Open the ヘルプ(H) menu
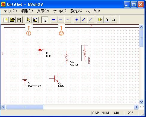 click(x=93, y=11)
